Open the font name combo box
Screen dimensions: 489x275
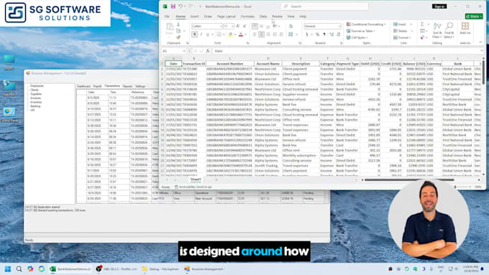207,26
